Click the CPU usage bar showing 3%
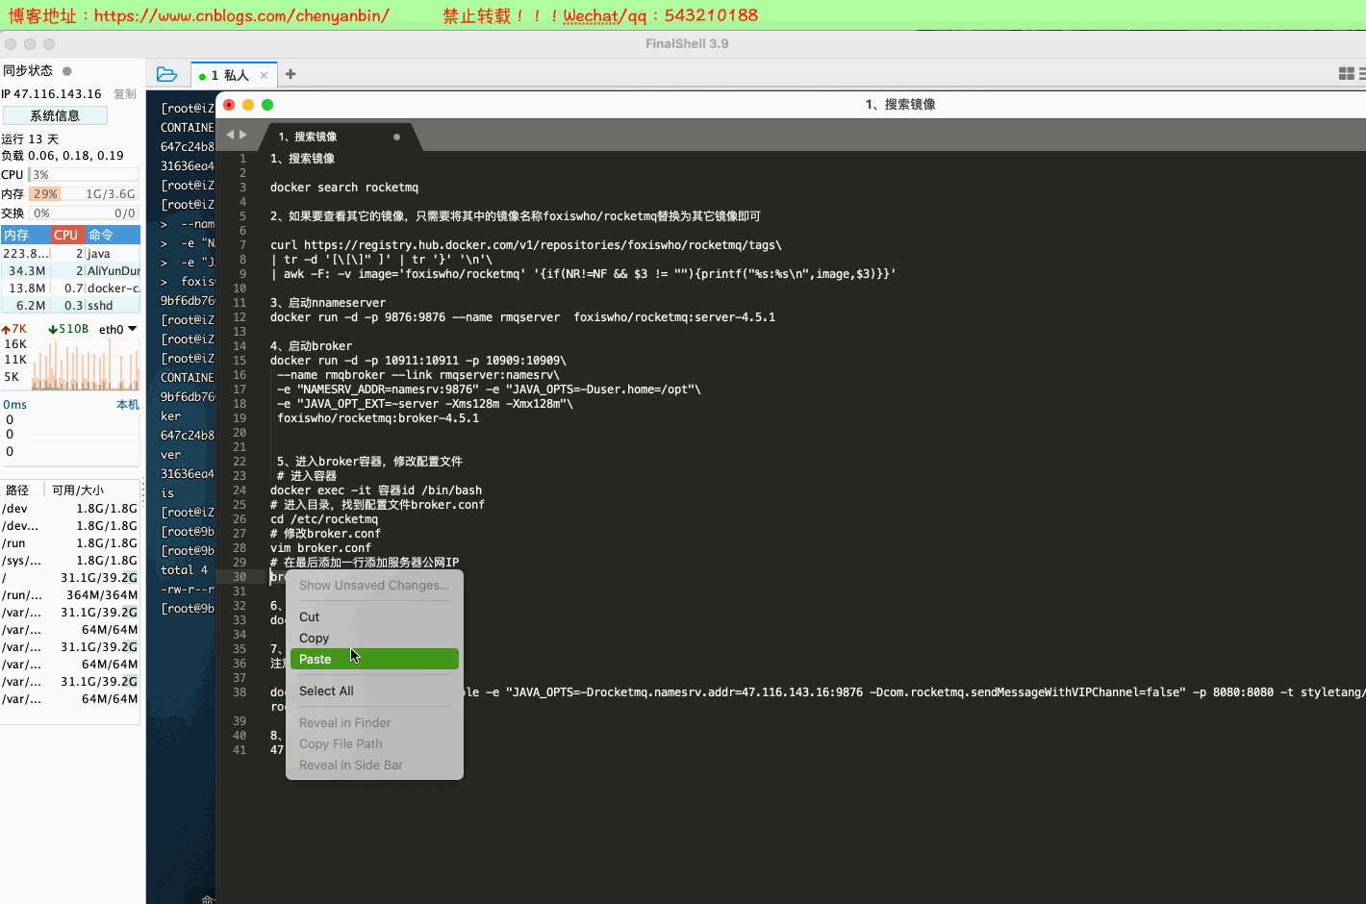Screen dimensions: 1366x904 (84, 175)
